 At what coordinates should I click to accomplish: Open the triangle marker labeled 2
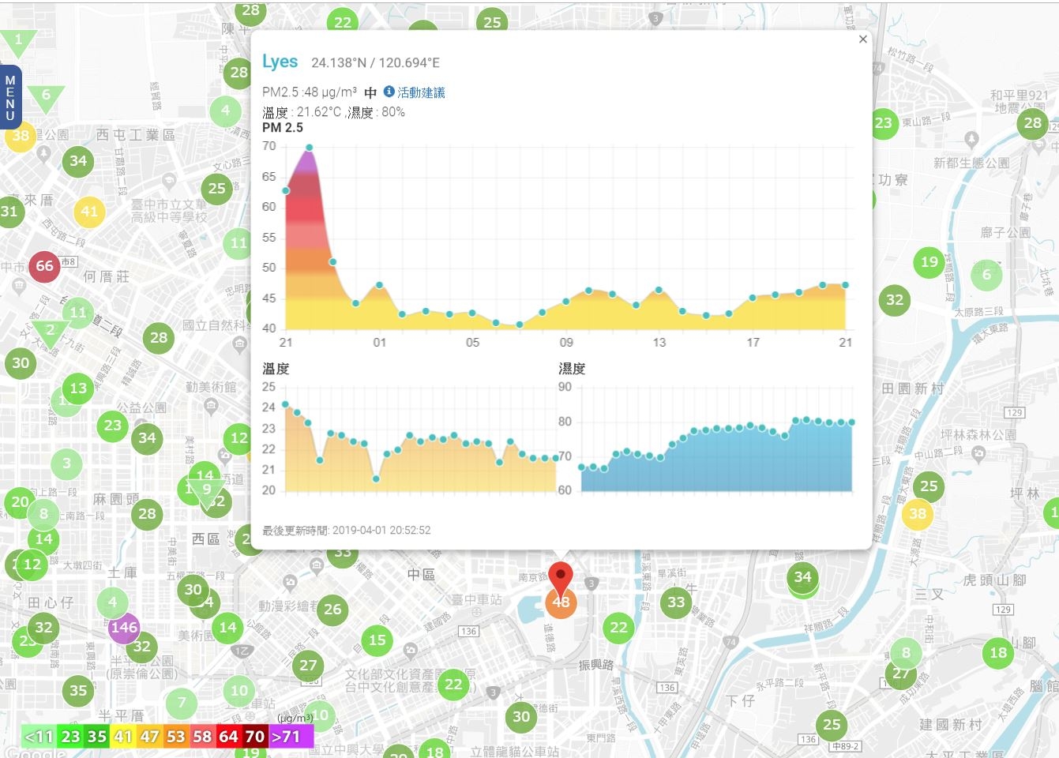pos(51,332)
